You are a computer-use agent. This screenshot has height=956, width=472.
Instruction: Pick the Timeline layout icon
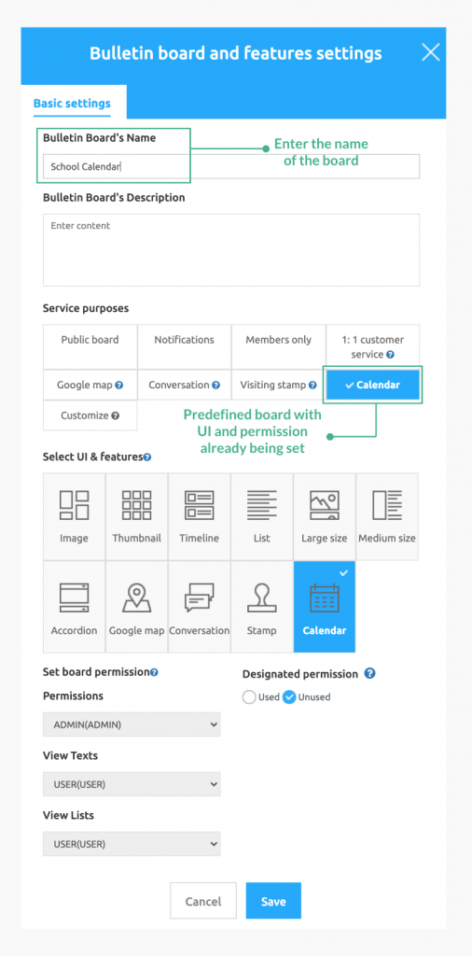coord(199,505)
